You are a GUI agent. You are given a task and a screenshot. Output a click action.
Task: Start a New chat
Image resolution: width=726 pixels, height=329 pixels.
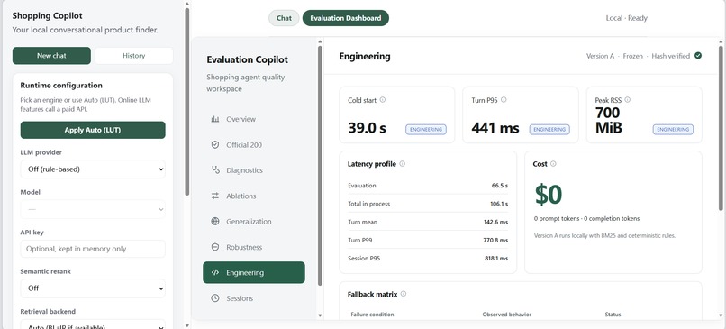tap(51, 56)
